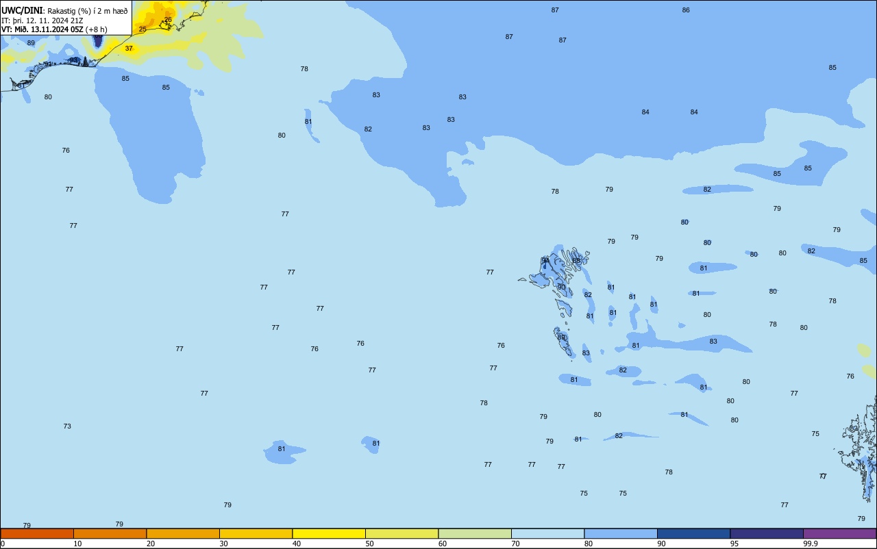The image size is (877, 549).
Task: Click the amber 20–30 legend segment
Action: [x=183, y=533]
